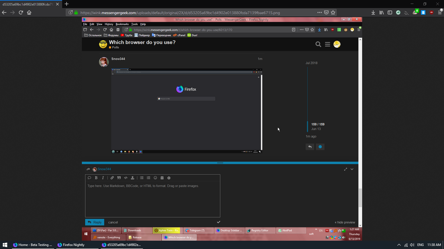Submit the post with the blue Reply button
444x249 pixels.
95,222
